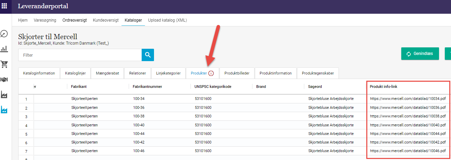Open the shopping cart sidebar icon
The height and width of the screenshot is (160, 451).
4,64
